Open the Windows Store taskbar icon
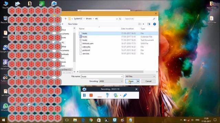 coord(99,120)
